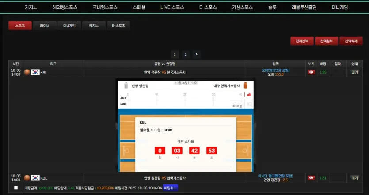The height and width of the screenshot is (195, 369).
Task: Open the 스페셜 menu item
Action: pos(139,7)
